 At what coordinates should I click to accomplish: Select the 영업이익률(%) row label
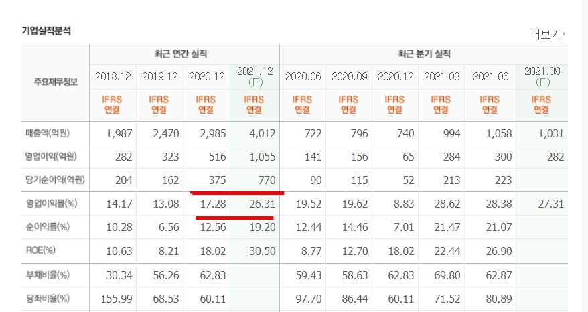(x=52, y=204)
